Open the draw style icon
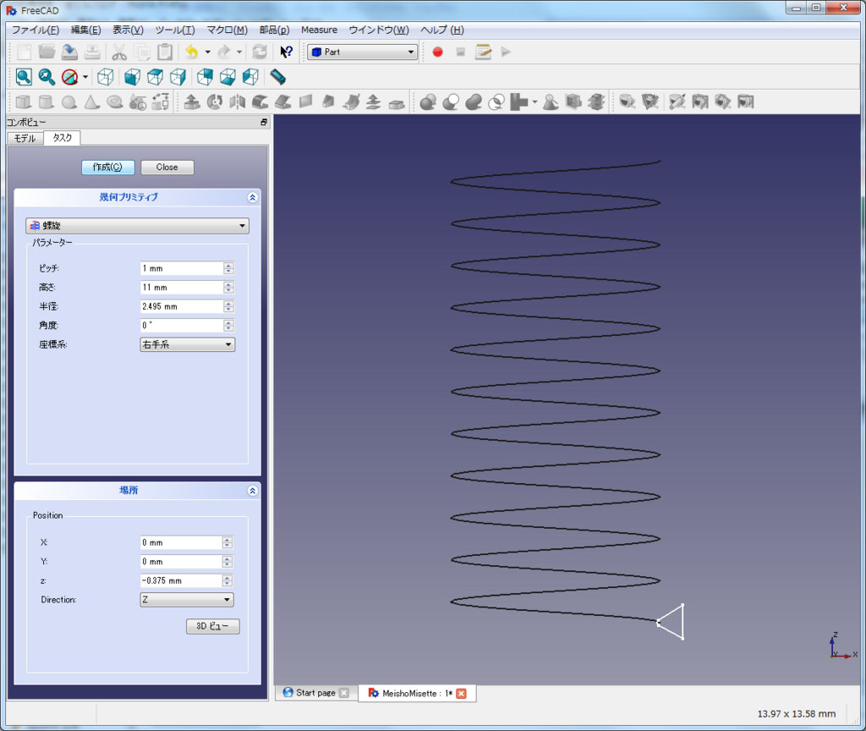Viewport: 866px width, 731px height. (x=69, y=77)
